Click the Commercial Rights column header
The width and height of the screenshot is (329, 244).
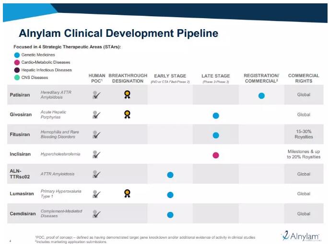click(x=303, y=78)
